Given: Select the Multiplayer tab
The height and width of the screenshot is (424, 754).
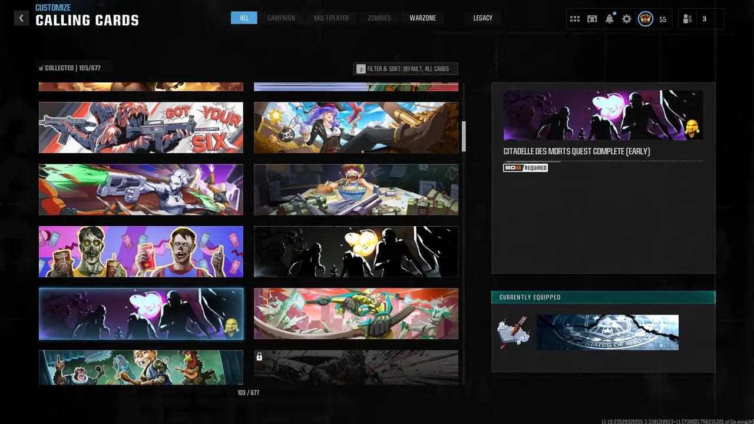Looking at the screenshot, I should pyautogui.click(x=331, y=18).
